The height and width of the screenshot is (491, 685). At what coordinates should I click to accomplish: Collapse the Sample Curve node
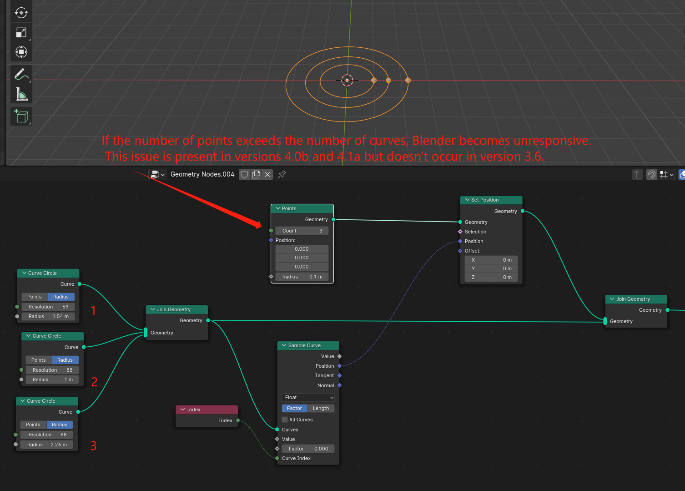click(x=284, y=345)
